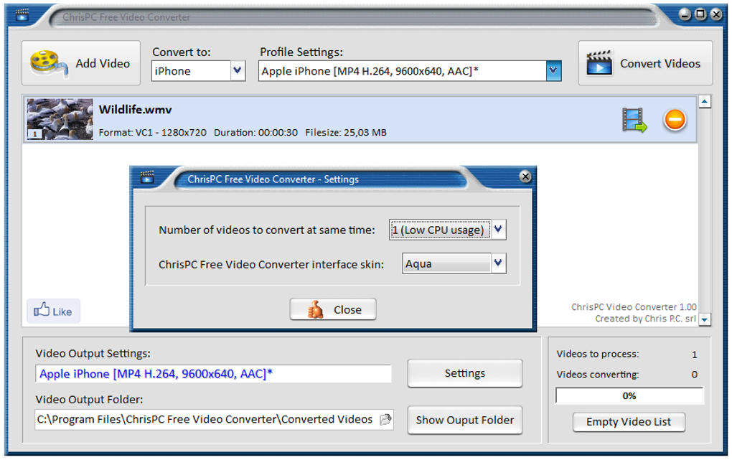732x460 pixels.
Task: Click the main window app icon in title bar
Action: [22, 15]
